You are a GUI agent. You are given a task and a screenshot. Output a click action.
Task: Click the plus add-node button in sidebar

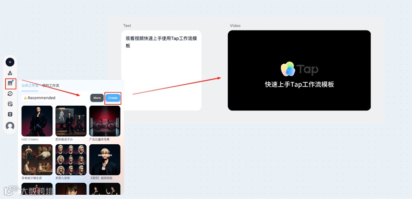[10, 62]
